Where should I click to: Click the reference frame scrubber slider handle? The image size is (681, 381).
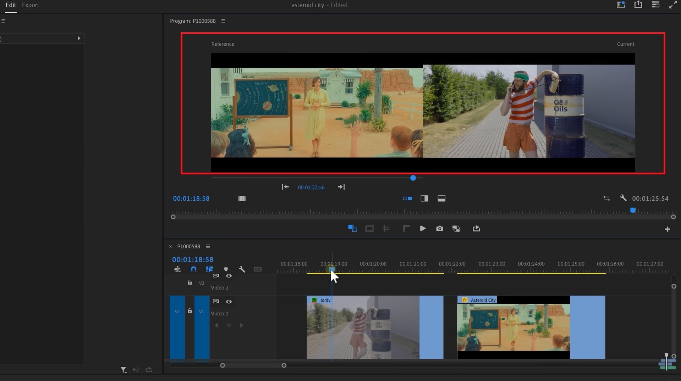413,178
